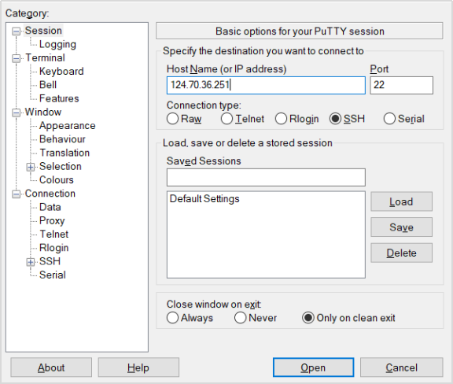Screen dimensions: 453x384
Task: Focus the Port number field
Action: point(401,85)
